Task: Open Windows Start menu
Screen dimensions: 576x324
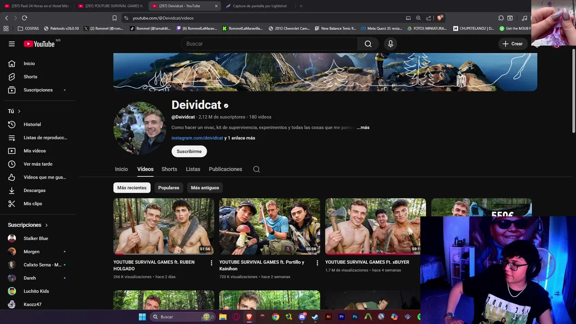Action: [142, 317]
